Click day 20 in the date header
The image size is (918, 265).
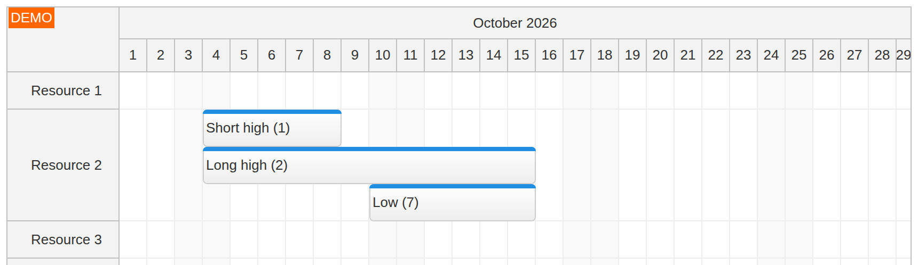(x=660, y=55)
